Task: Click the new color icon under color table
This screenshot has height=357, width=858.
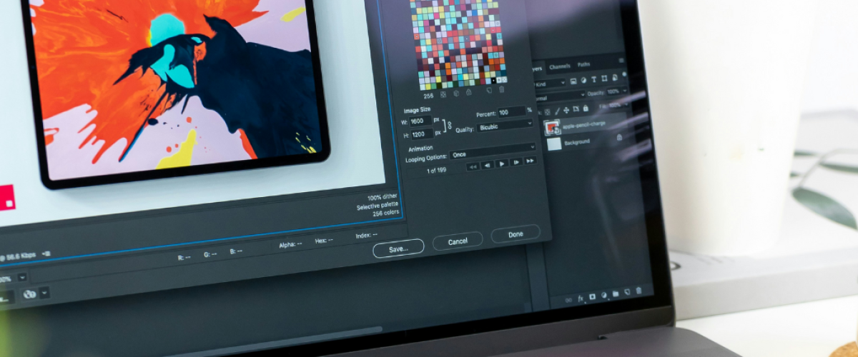Action: pos(489,90)
